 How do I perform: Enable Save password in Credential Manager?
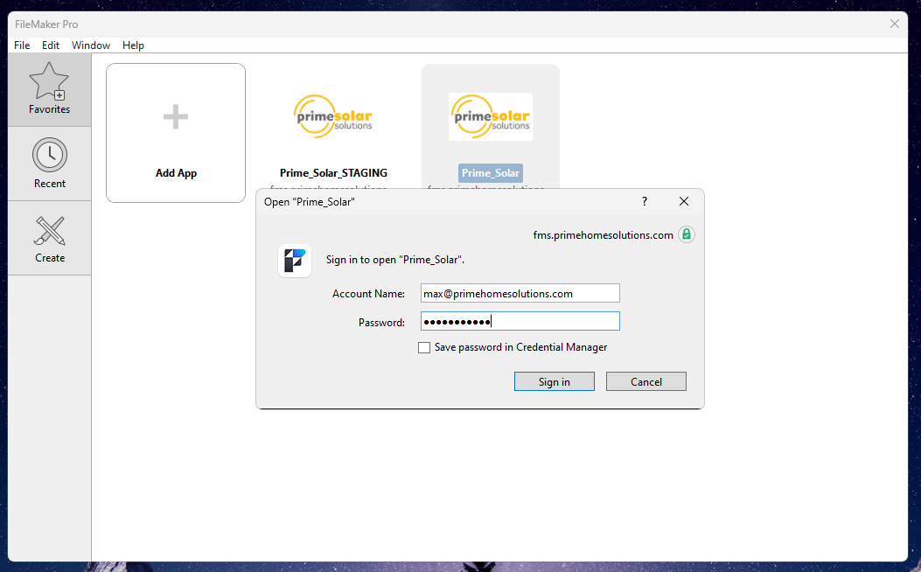tap(424, 348)
